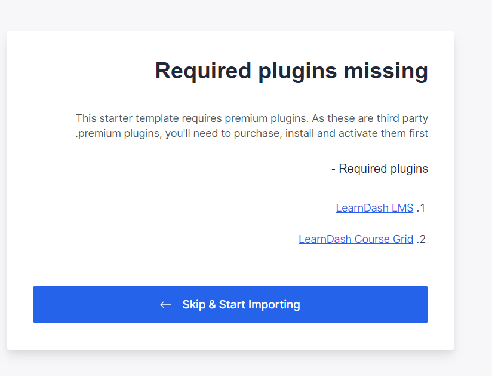Click list number 2 beside Course Grid
Viewport: 492px width, 376px height.
pyautogui.click(x=422, y=239)
